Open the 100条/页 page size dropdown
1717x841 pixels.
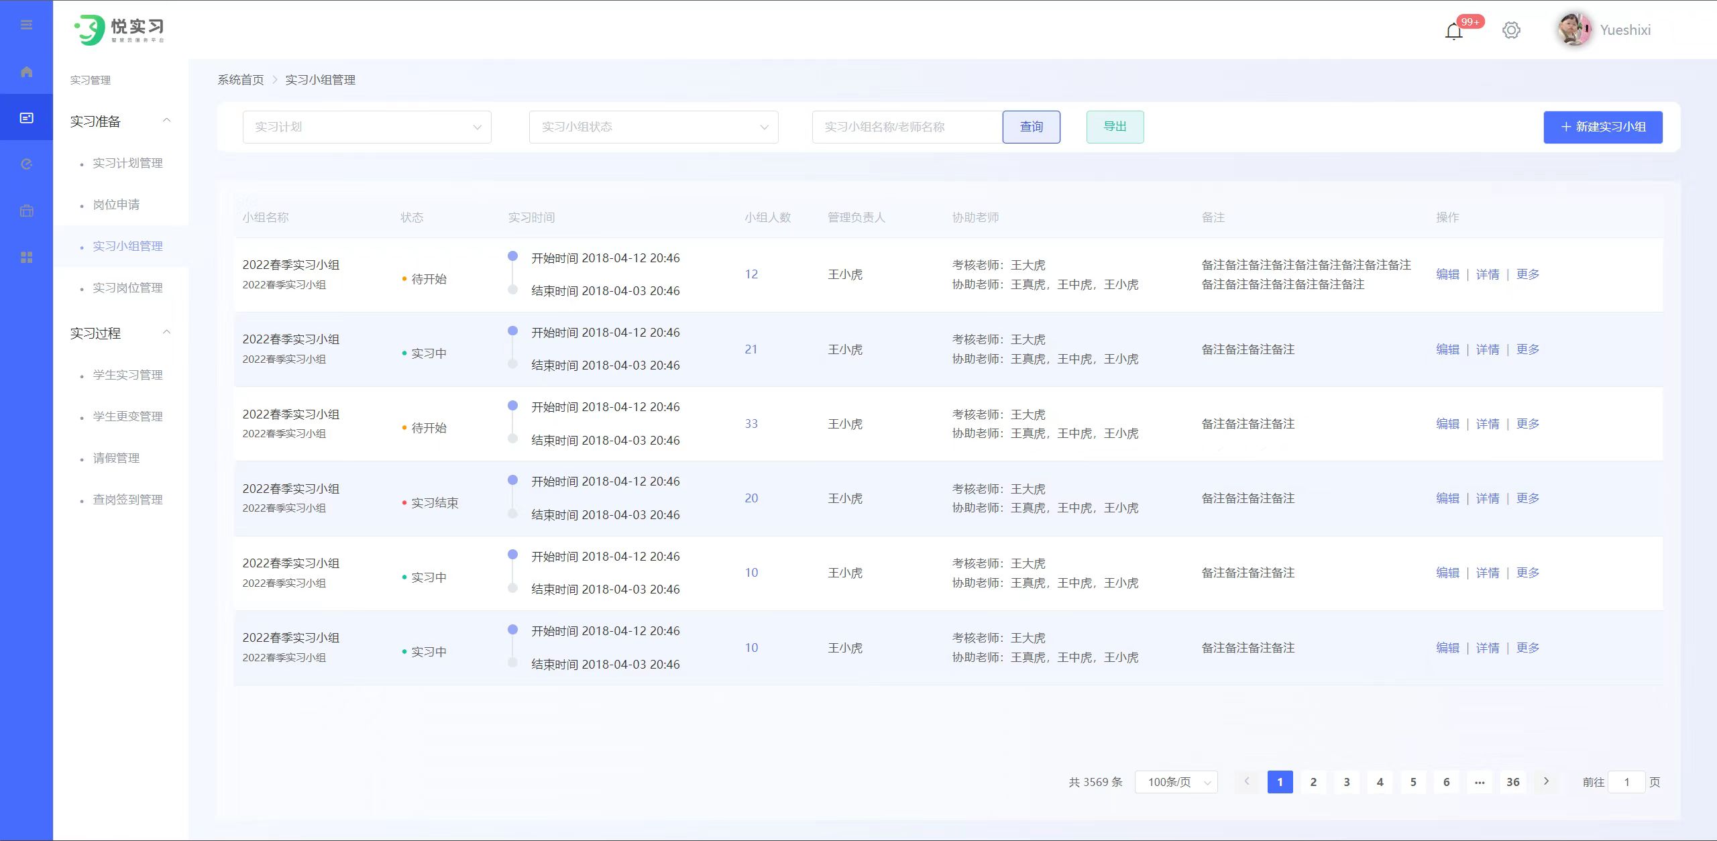tap(1176, 782)
